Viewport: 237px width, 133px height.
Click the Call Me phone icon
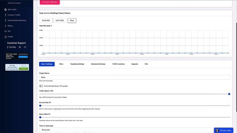coord(8,47)
